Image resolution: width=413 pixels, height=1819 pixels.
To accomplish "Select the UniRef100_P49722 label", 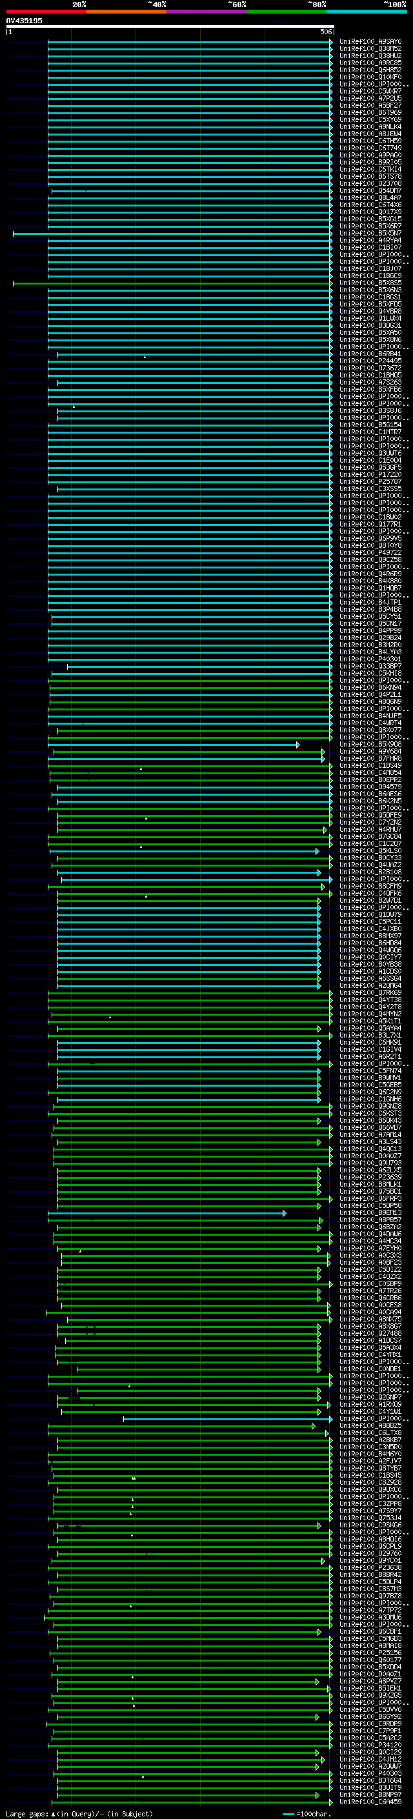I will [370, 552].
